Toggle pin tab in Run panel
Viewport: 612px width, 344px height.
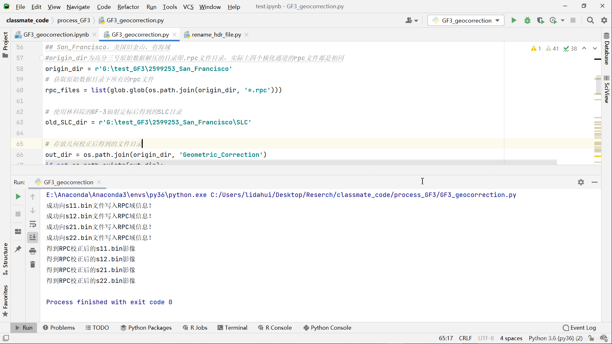18,249
